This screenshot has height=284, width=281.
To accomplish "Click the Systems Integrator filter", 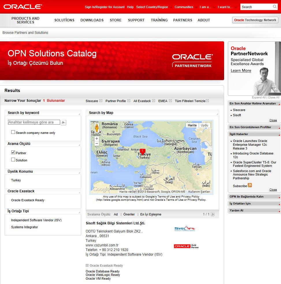I will (x=25, y=227).
